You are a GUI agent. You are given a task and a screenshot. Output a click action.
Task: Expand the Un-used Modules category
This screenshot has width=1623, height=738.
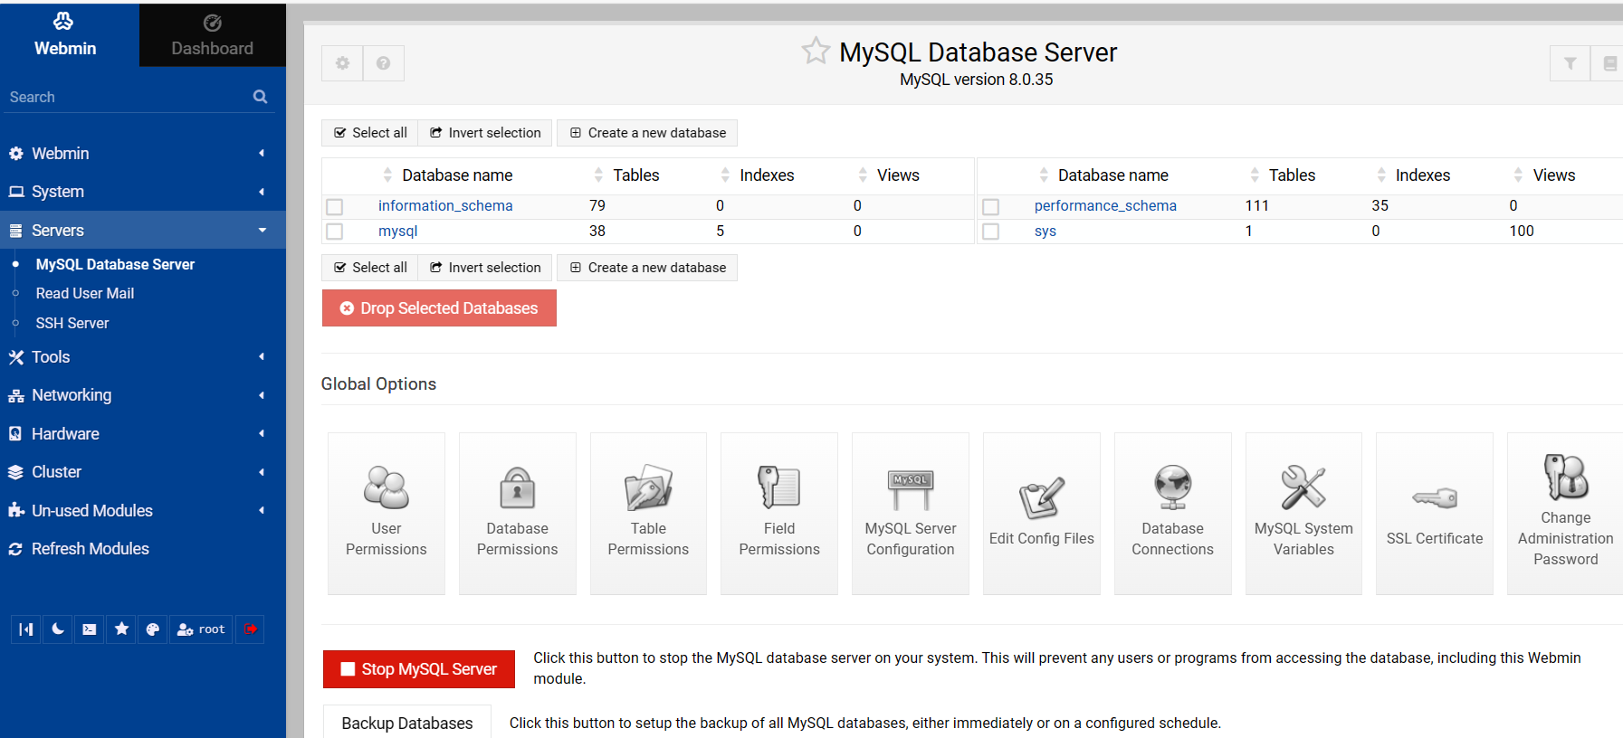143,511
